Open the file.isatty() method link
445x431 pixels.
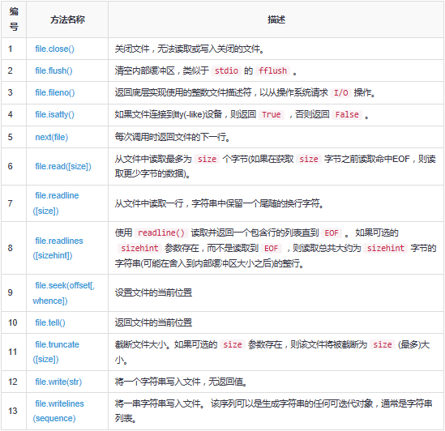54,114
